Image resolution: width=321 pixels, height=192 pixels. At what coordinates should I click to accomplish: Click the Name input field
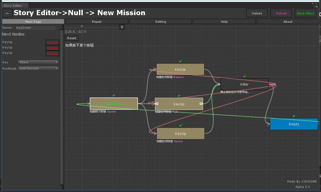[x=35, y=28]
